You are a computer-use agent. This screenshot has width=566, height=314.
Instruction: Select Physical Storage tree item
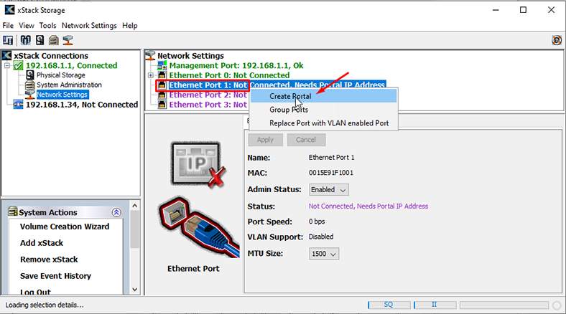[x=60, y=75]
